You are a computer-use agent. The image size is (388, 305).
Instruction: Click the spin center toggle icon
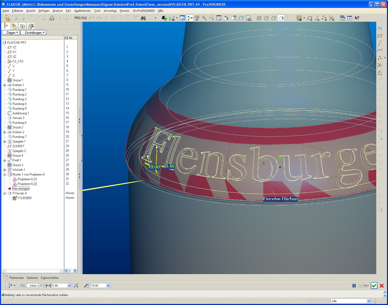coord(190,18)
